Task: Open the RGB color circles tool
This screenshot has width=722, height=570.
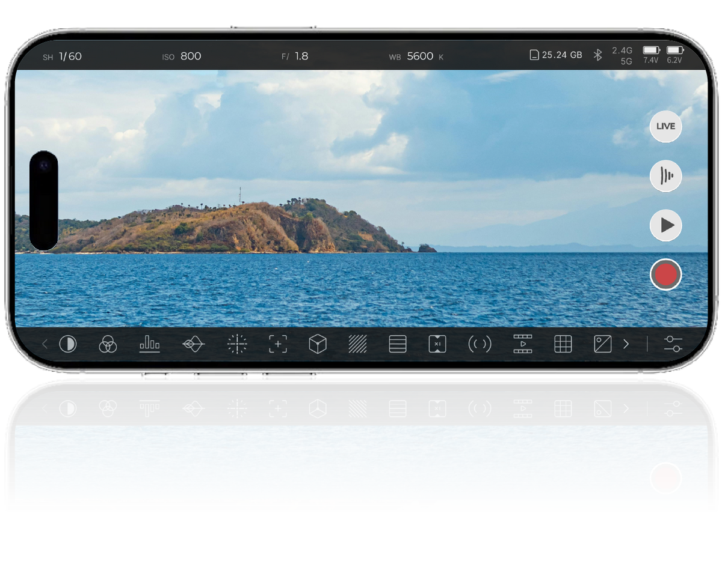Action: 108,344
